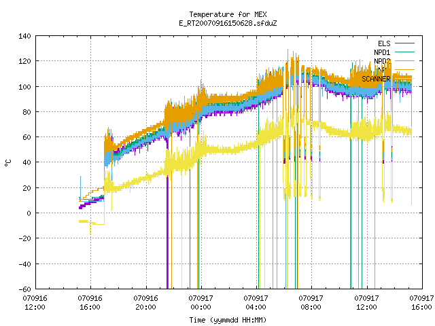Select the positive 20 y-axis tick label
The image size is (435, 326).
27,188
